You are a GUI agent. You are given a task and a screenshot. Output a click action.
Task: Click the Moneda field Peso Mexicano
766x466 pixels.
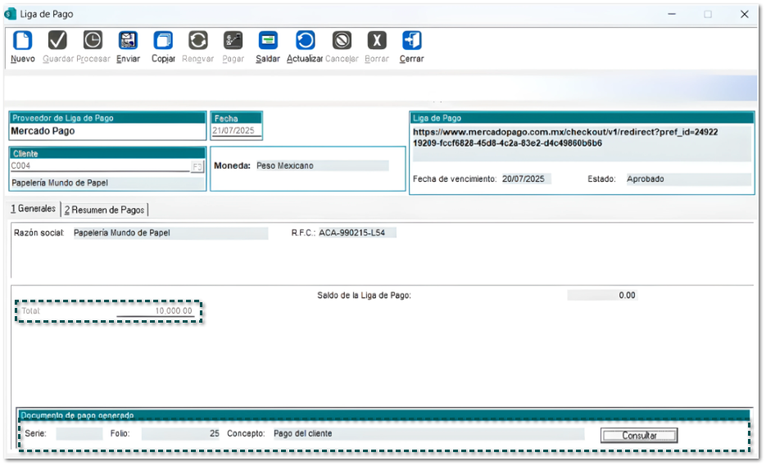point(322,165)
